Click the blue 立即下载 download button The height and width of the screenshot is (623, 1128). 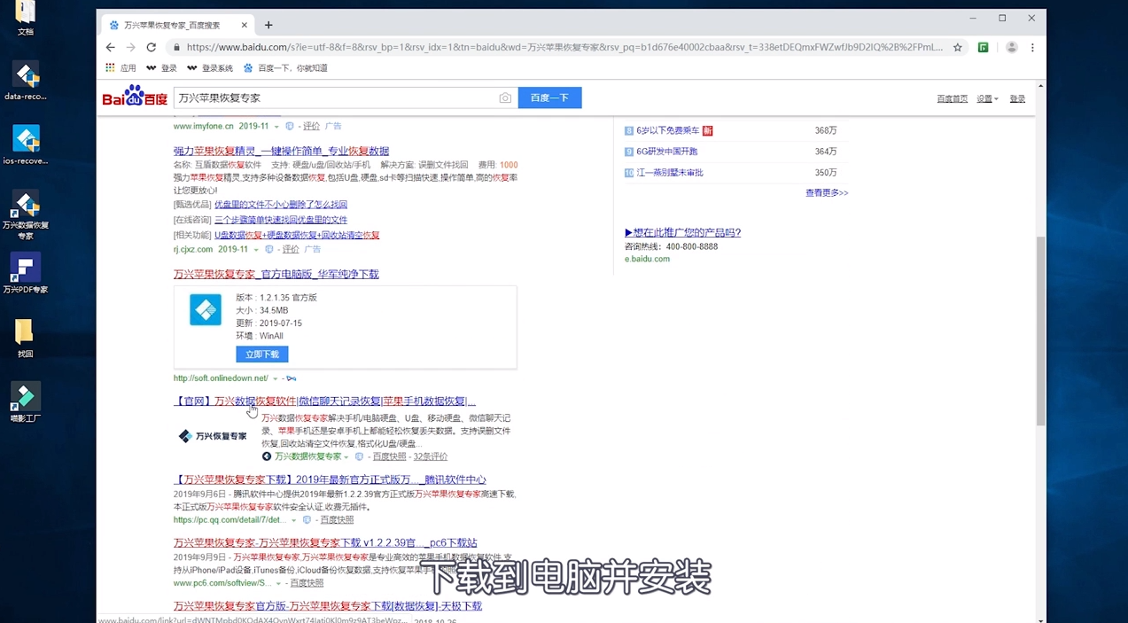[261, 354]
